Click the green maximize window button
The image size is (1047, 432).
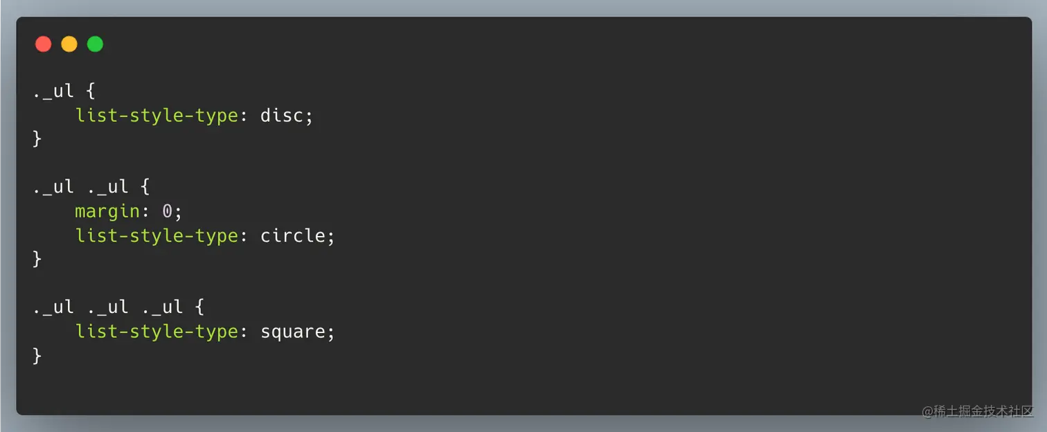click(x=95, y=44)
